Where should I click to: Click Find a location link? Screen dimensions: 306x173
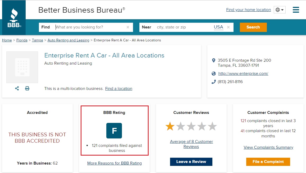(119, 89)
